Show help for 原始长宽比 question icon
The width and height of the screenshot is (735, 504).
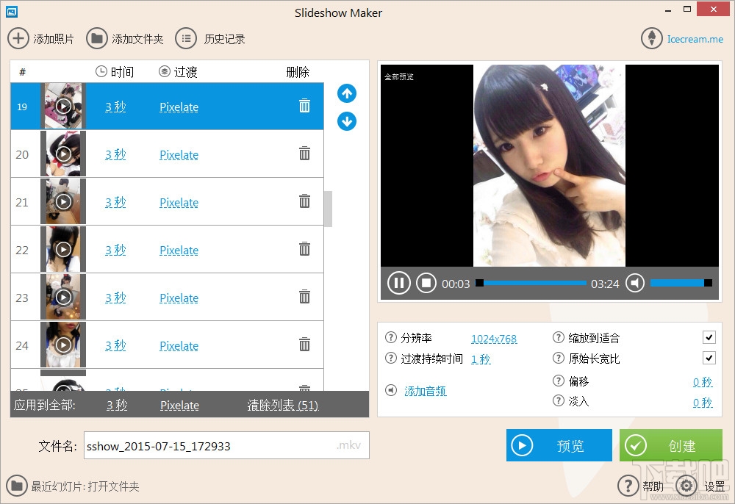click(x=559, y=358)
